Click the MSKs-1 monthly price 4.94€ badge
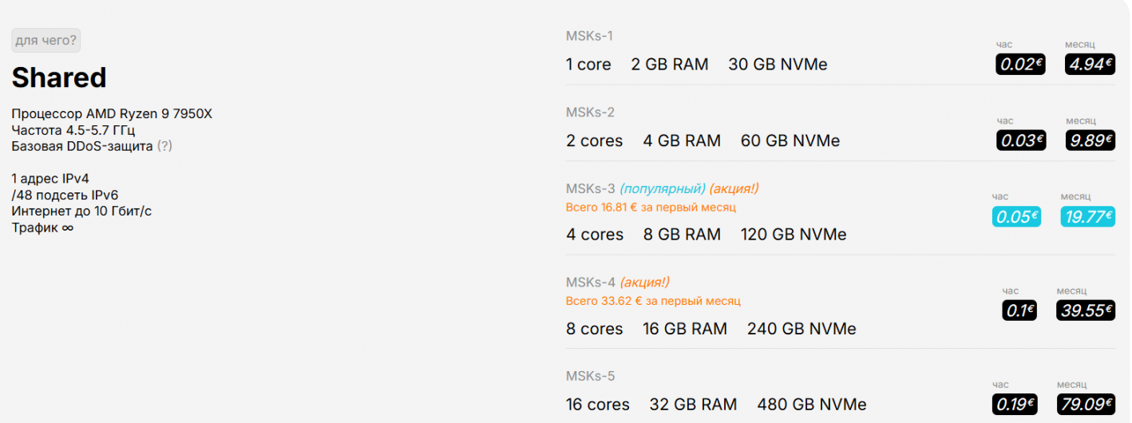This screenshot has height=423, width=1132. [x=1090, y=65]
